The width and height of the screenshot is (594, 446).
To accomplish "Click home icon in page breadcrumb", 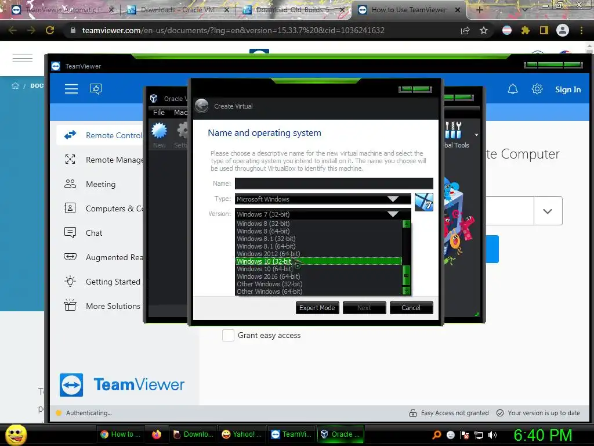I will point(15,86).
